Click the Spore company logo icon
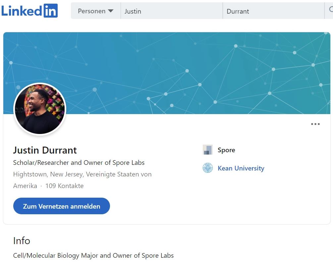Screen dimensions: 333x265 [x=208, y=150]
